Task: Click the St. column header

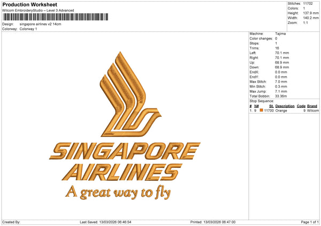Action: [271, 106]
